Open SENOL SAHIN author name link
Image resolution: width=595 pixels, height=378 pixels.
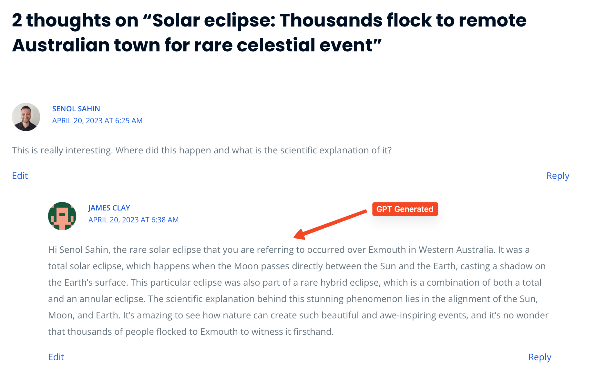[x=76, y=109]
